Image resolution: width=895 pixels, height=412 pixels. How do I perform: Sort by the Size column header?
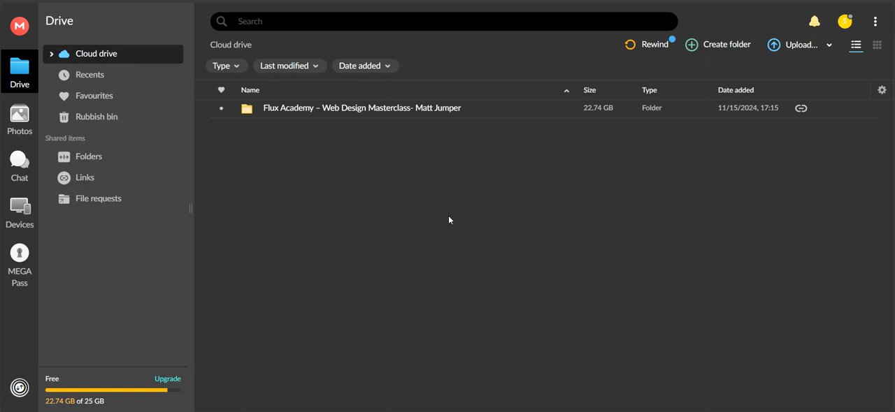(x=589, y=90)
